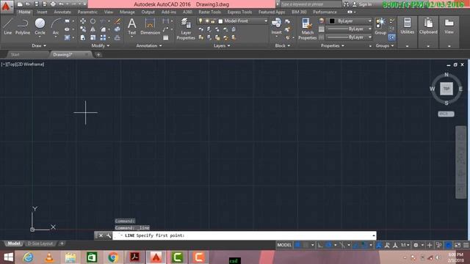Toggle group selection highlighted button in Groups panel
The image size is (470, 264).
click(391, 37)
